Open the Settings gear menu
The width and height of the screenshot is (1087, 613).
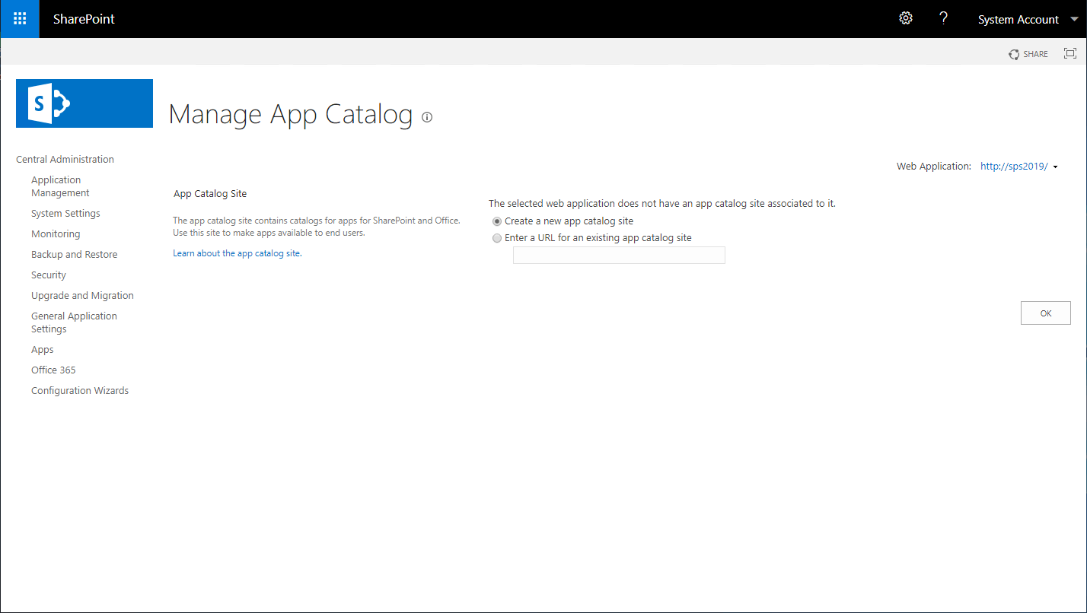[x=905, y=17]
